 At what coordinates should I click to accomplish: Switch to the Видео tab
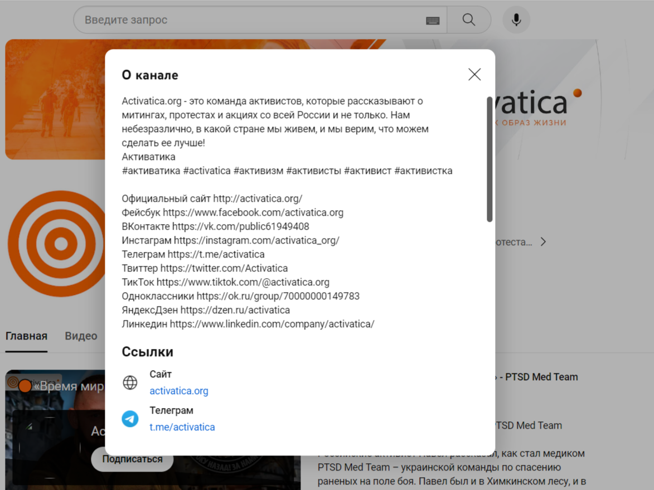(x=81, y=336)
